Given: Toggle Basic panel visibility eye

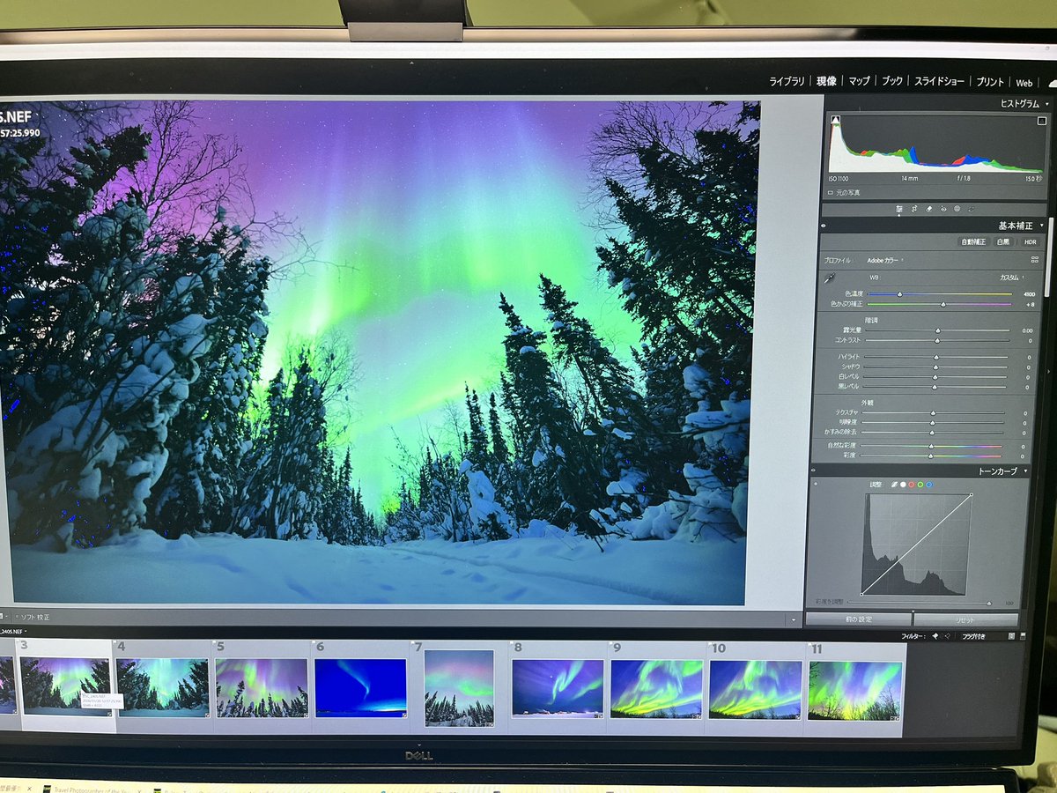Looking at the screenshot, I should 824,226.
